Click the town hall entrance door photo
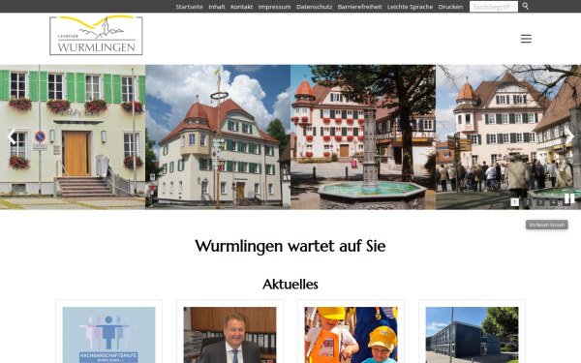 point(73,137)
